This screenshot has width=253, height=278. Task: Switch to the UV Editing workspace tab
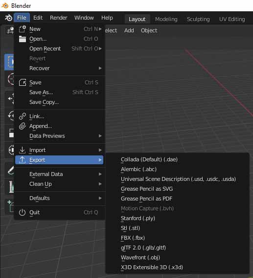(232, 19)
